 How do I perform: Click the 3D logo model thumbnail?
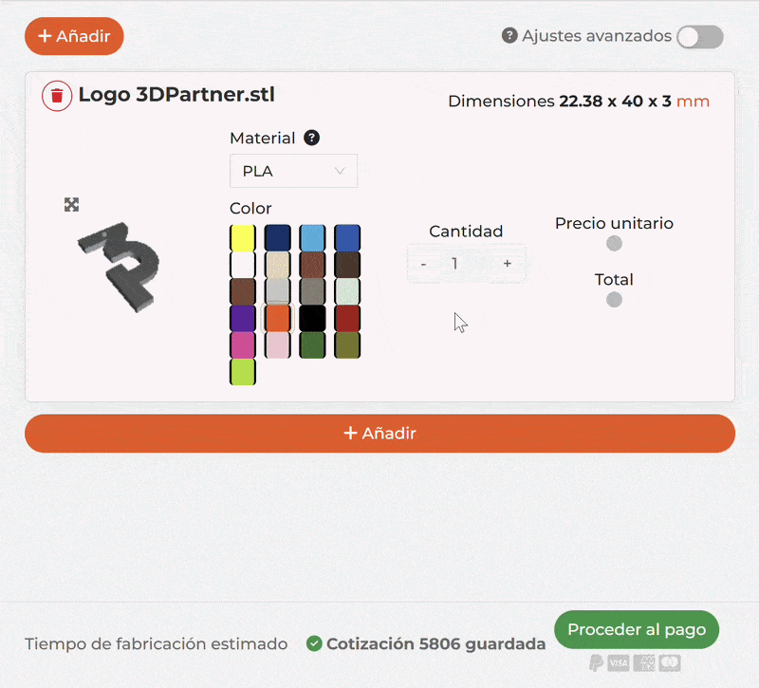click(x=119, y=267)
